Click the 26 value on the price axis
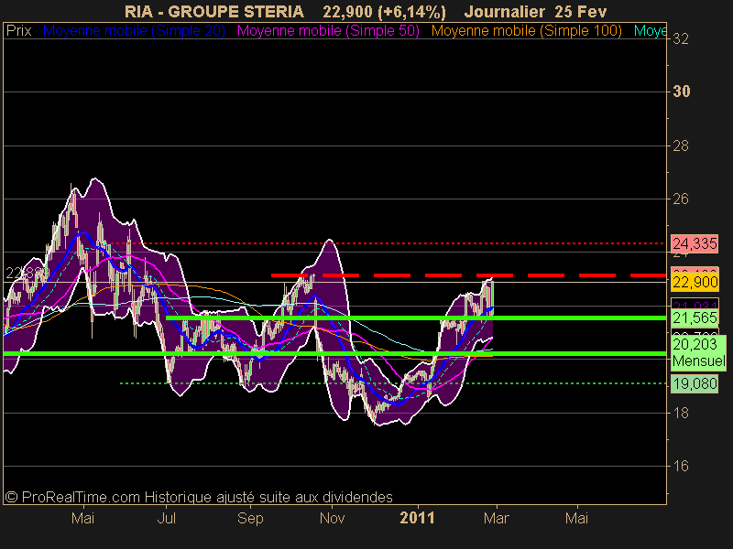The image size is (733, 549). (681, 199)
